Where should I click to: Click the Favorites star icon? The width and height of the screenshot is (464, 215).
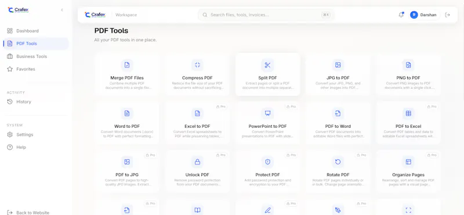pos(10,69)
